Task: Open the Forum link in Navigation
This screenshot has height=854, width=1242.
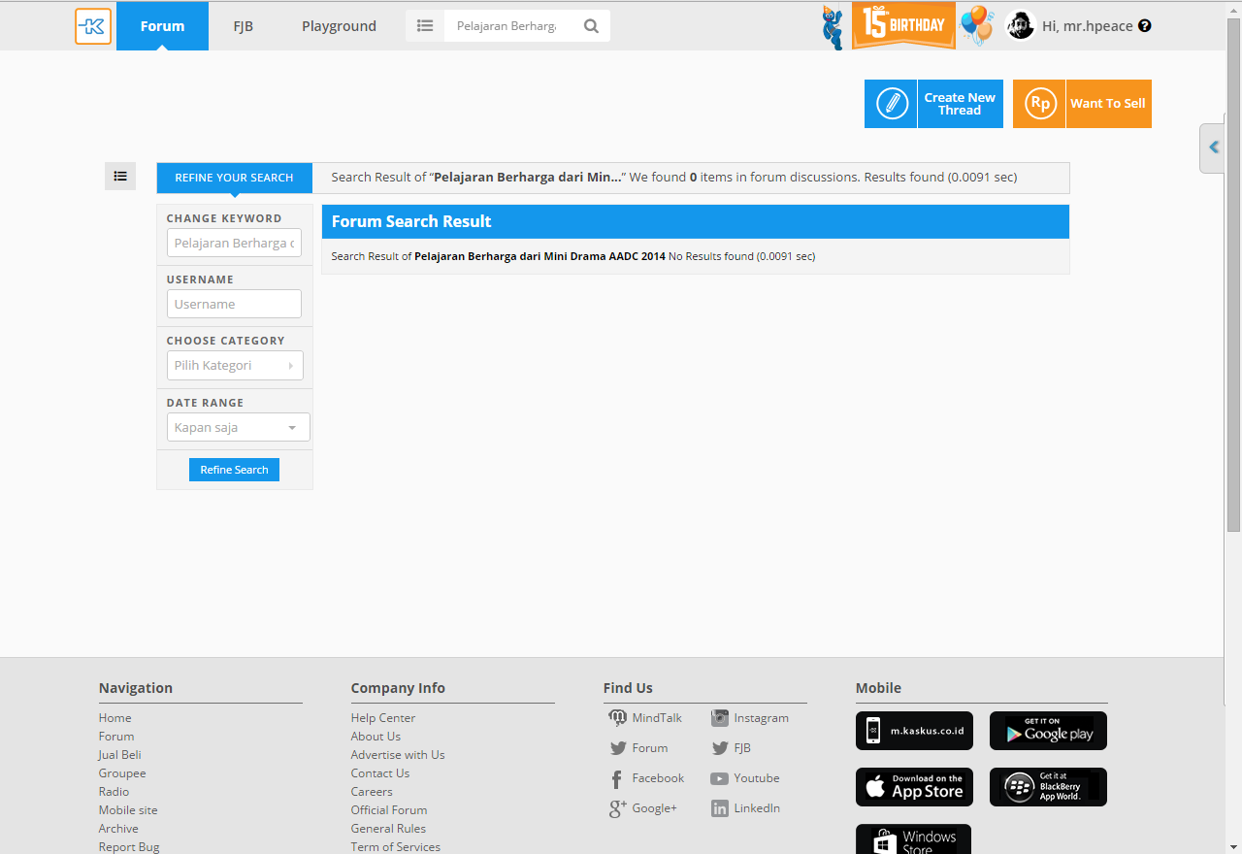Action: pos(116,737)
